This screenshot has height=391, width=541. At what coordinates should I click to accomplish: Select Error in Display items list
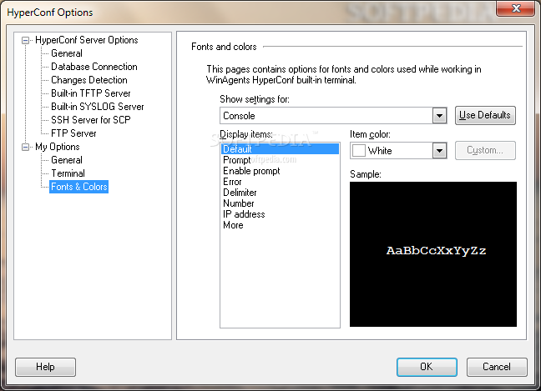(280, 182)
